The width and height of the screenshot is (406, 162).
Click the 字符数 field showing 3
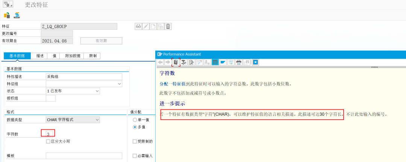point(50,134)
